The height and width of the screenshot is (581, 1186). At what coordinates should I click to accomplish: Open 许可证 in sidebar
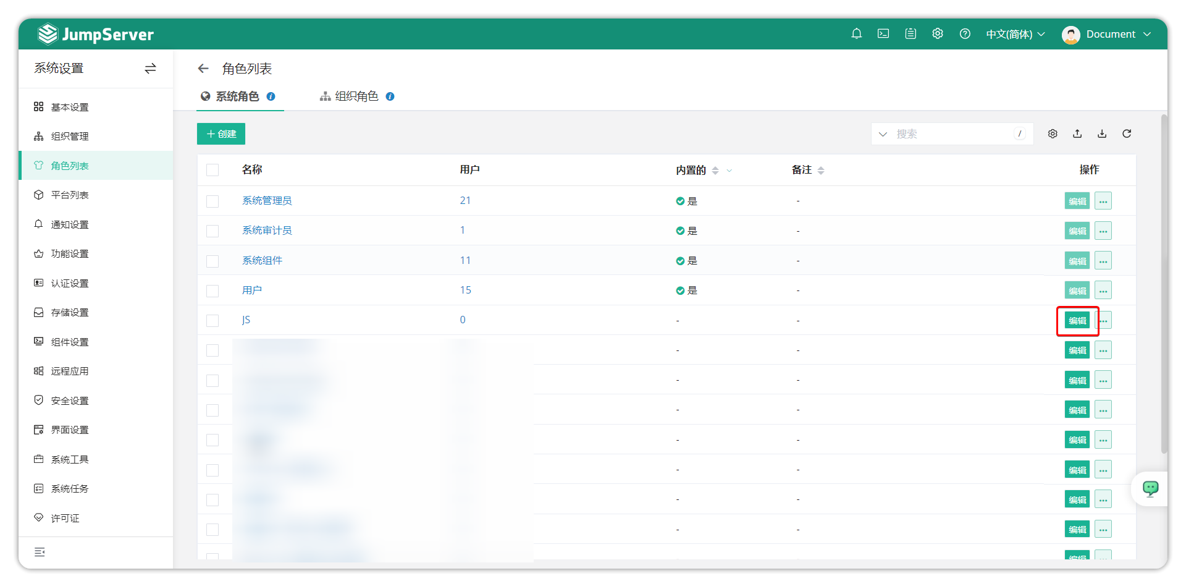96,518
